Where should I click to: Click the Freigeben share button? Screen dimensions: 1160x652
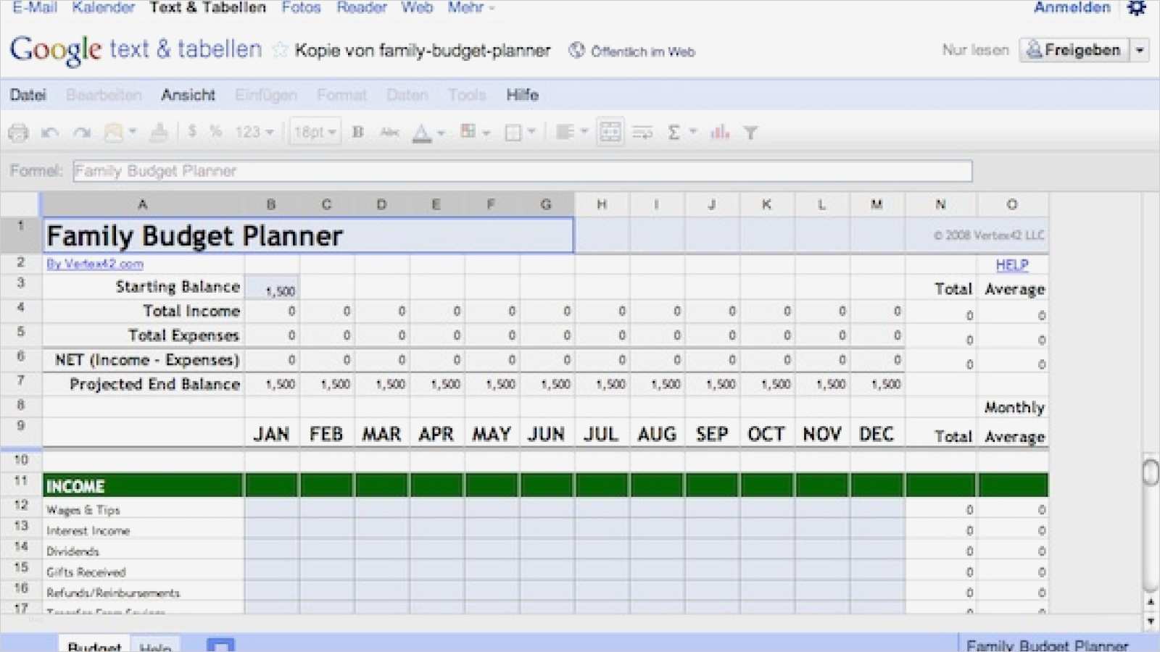pos(1074,50)
